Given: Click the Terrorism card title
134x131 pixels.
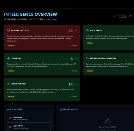Looking at the screenshot, I should pyautogui.click(x=16, y=58).
